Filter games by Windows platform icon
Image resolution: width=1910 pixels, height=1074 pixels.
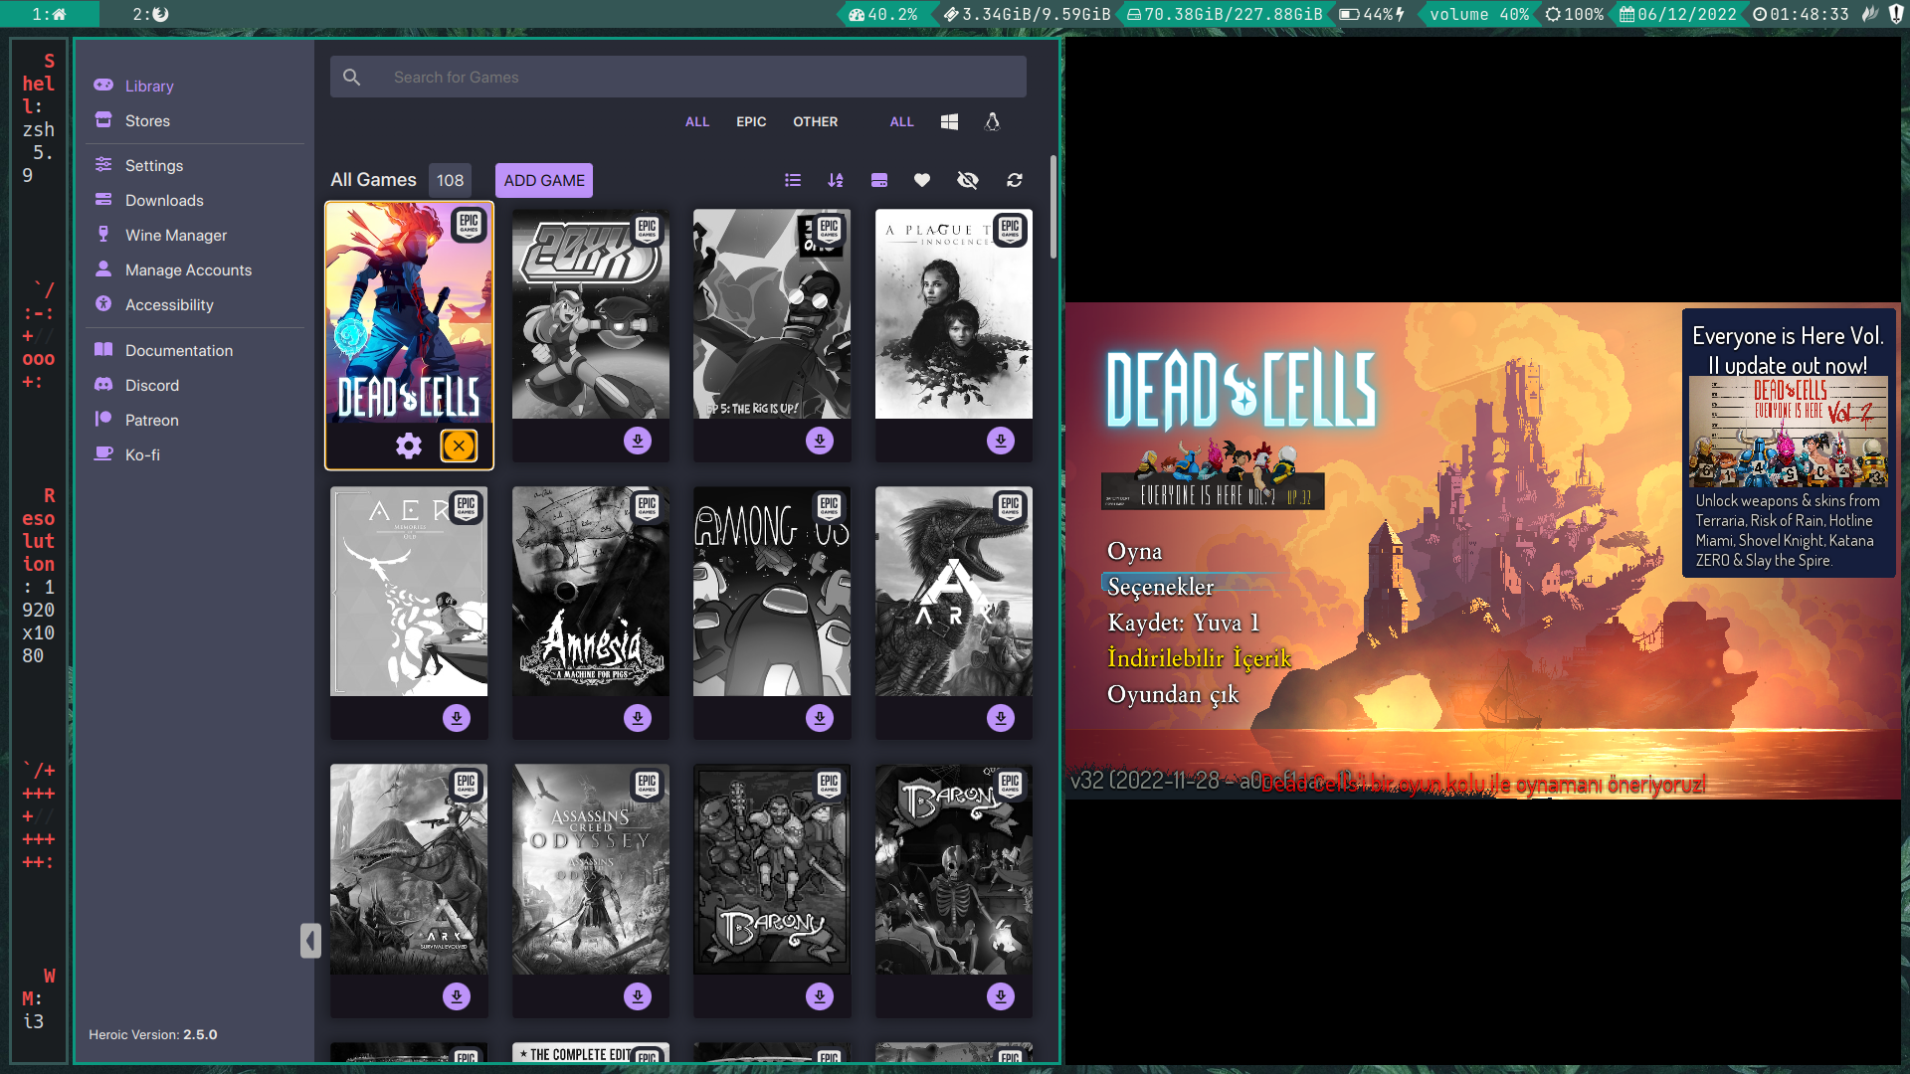click(x=949, y=121)
